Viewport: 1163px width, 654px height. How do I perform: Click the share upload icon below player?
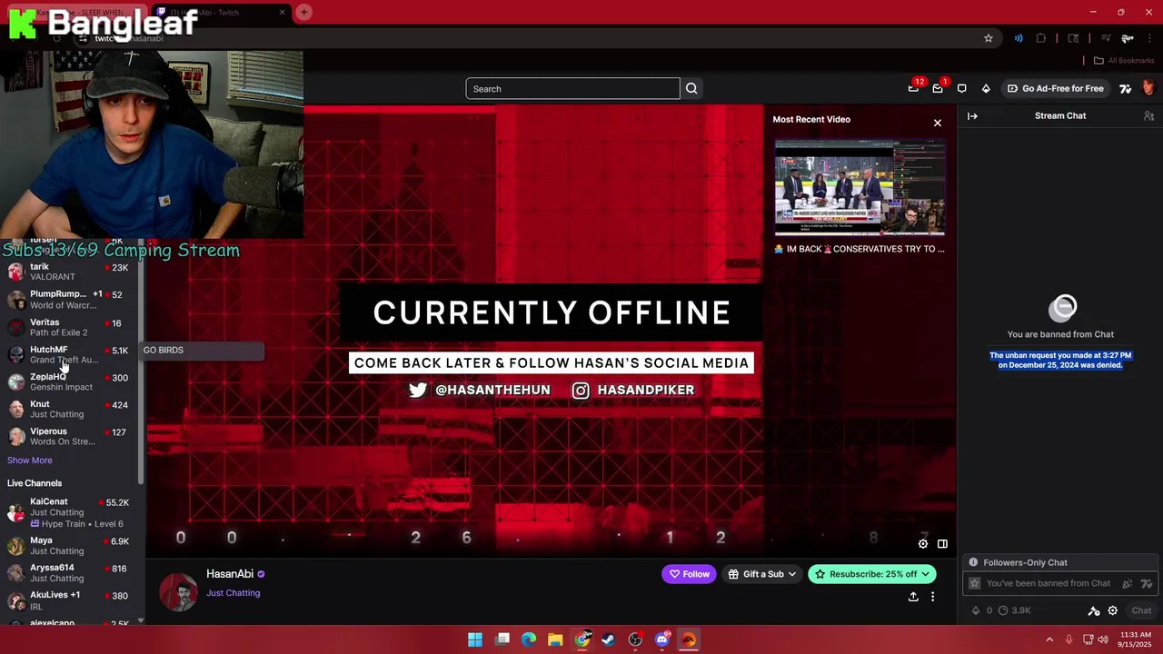click(913, 597)
